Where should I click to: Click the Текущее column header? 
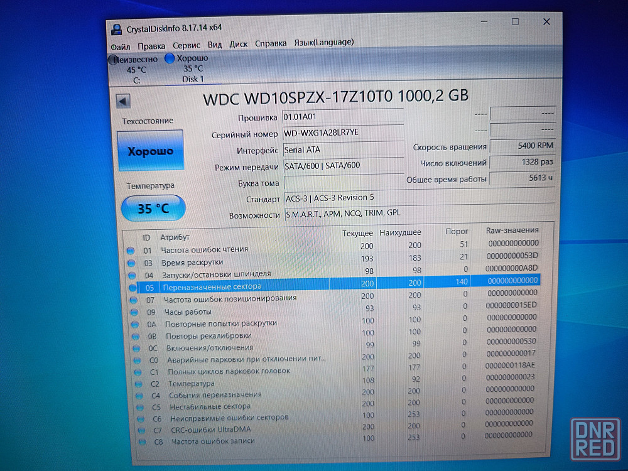(x=357, y=233)
